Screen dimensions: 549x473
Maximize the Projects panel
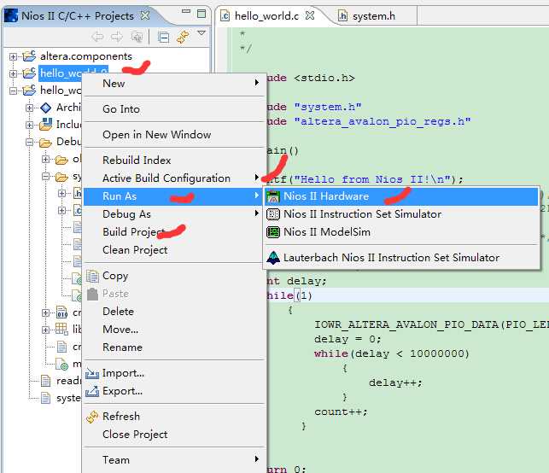pyautogui.click(x=201, y=14)
